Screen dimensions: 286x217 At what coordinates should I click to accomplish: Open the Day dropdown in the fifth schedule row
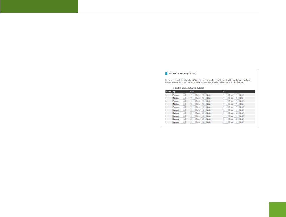click(179, 107)
